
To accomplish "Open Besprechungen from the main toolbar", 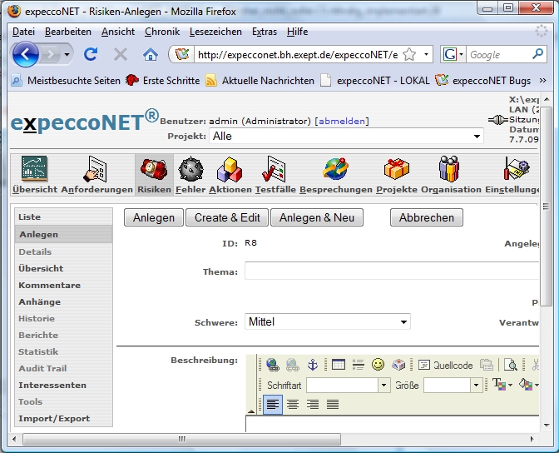I will coord(336,176).
